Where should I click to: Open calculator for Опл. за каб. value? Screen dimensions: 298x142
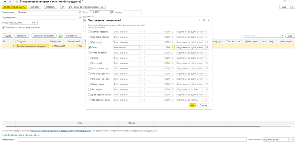[x=173, y=63]
